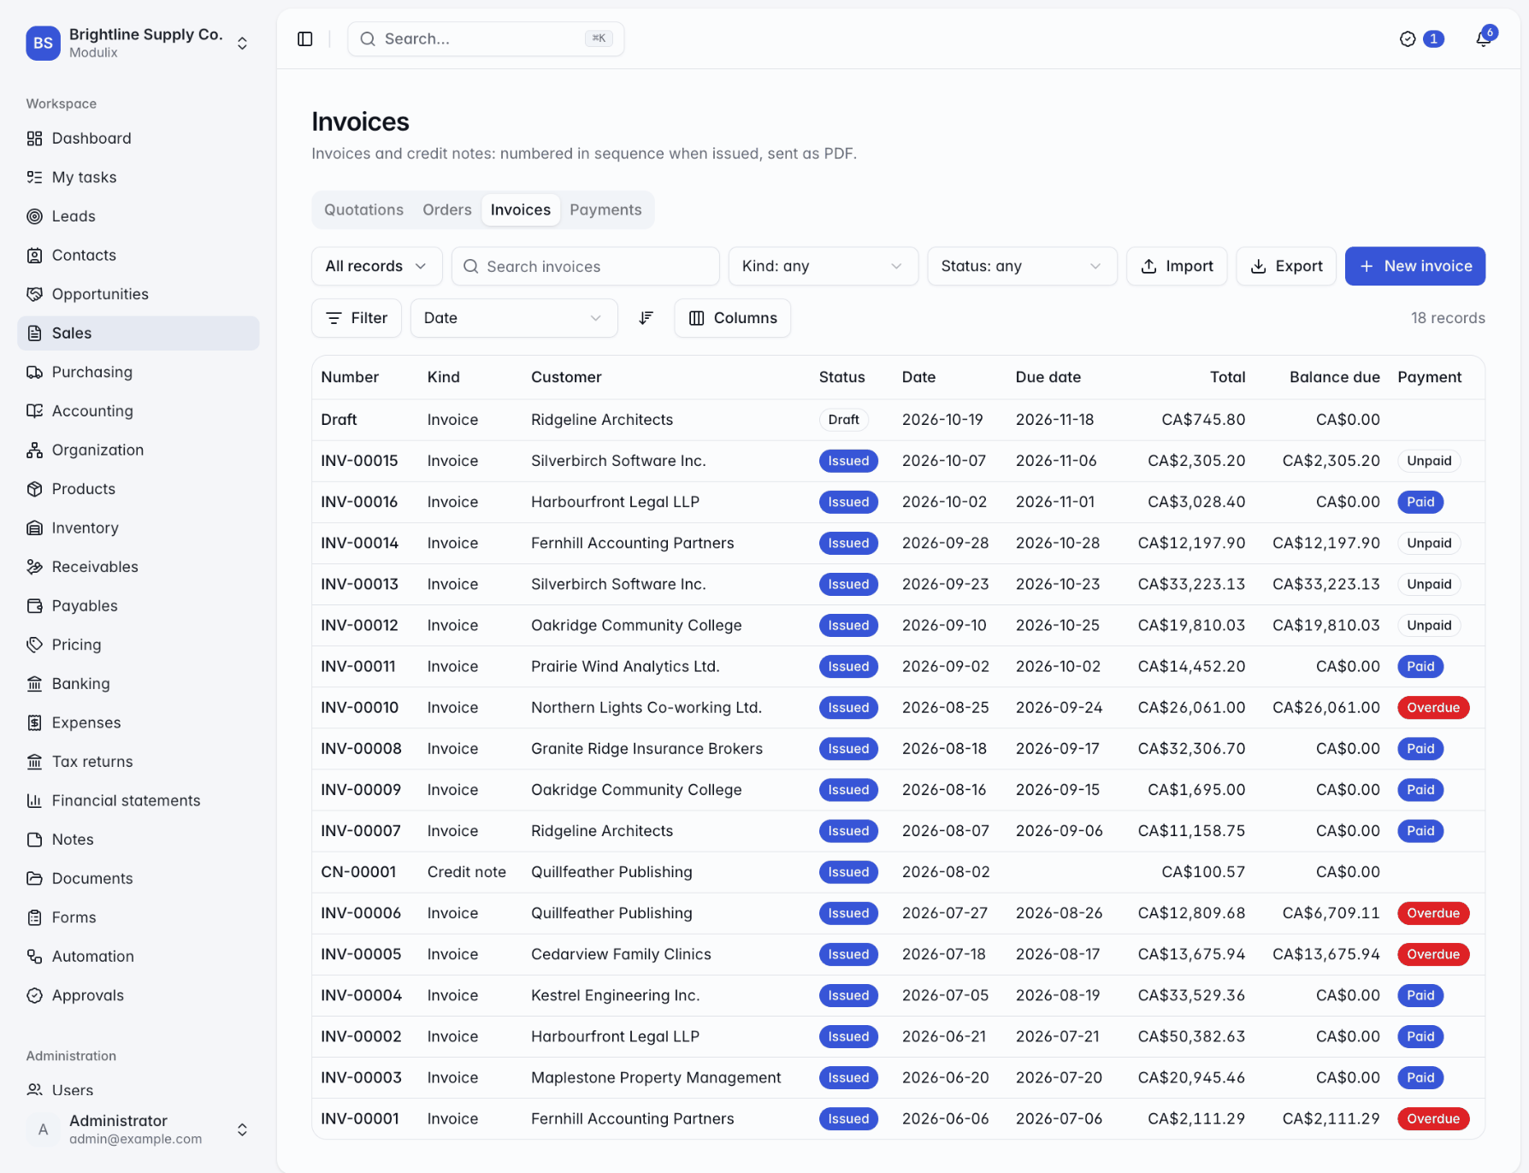Viewport: 1529px width, 1173px height.
Task: Select the Invoices tab
Action: (521, 209)
